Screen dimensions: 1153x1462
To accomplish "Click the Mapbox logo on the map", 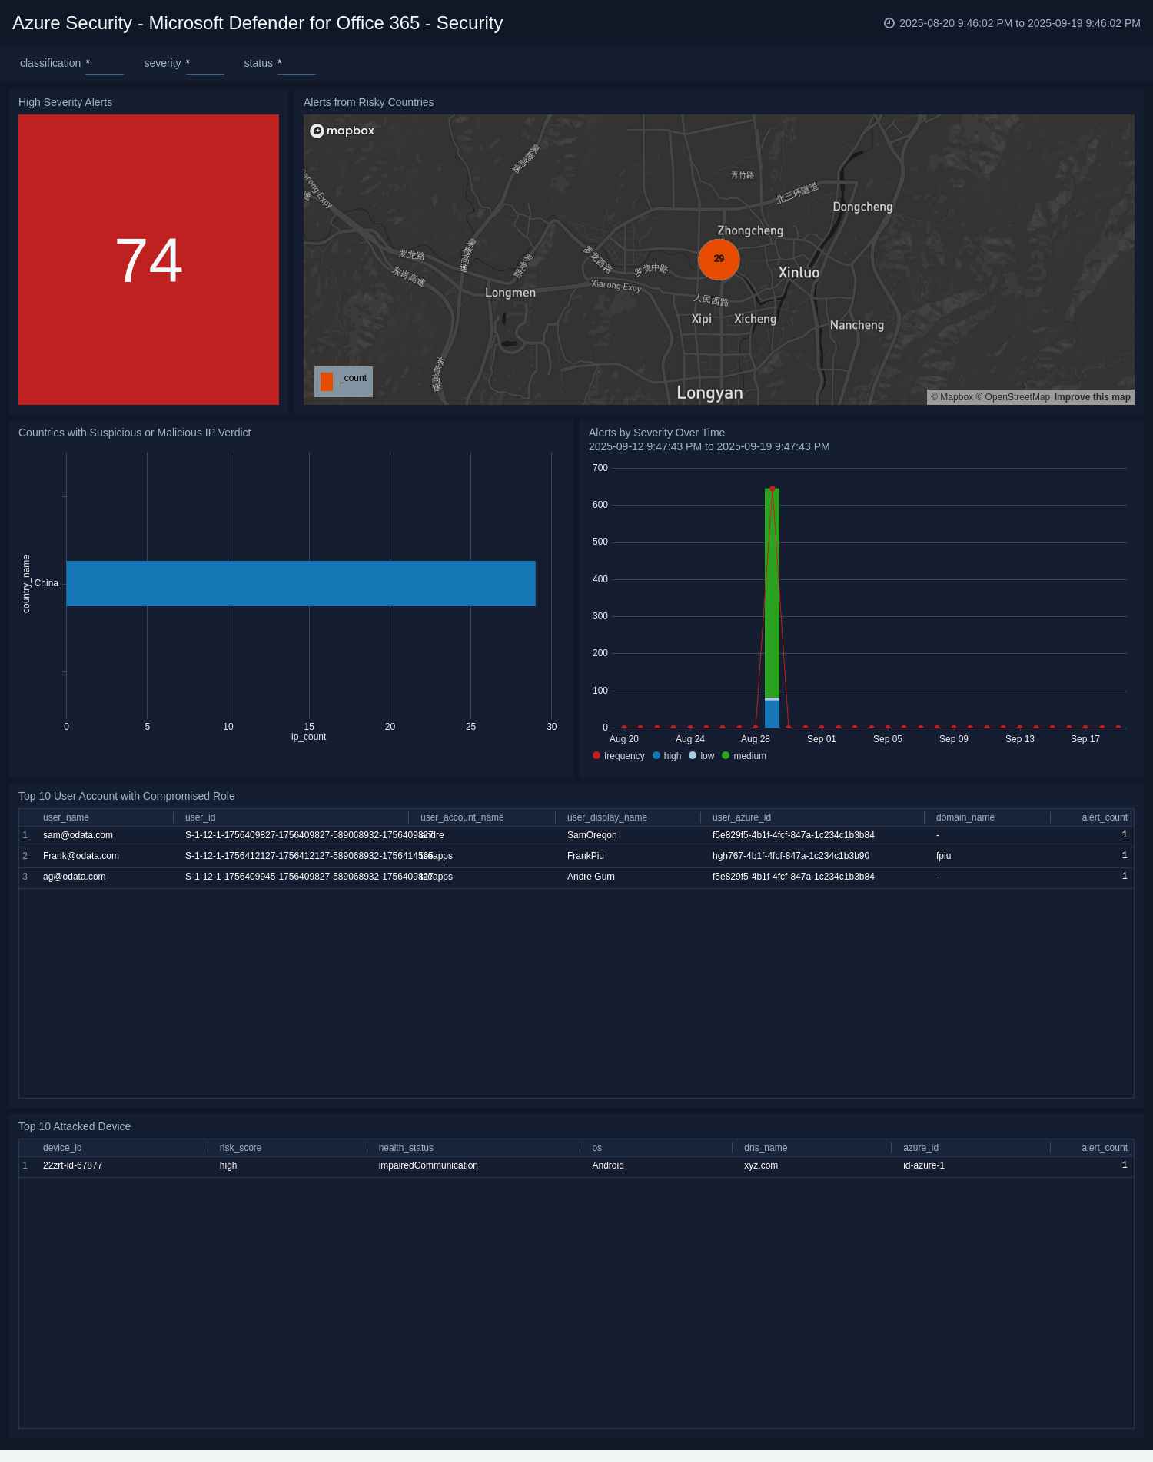I will (x=342, y=131).
